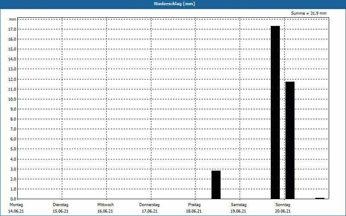
Task: Click the date 18.06.21
Action: pyautogui.click(x=194, y=211)
